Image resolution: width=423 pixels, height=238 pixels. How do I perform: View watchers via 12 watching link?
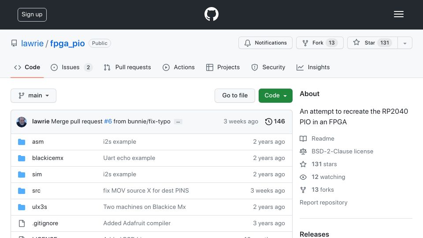point(328,177)
